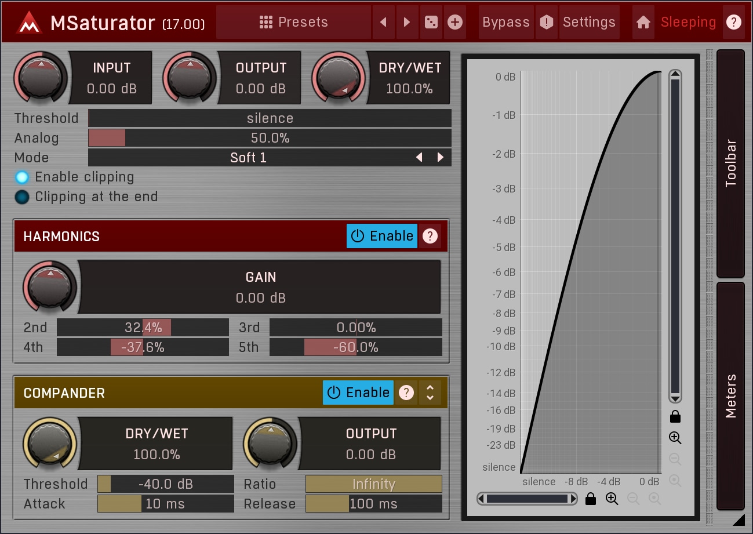Open help with top-right question mark
Image resolution: width=753 pixels, height=534 pixels.
pos(734,23)
